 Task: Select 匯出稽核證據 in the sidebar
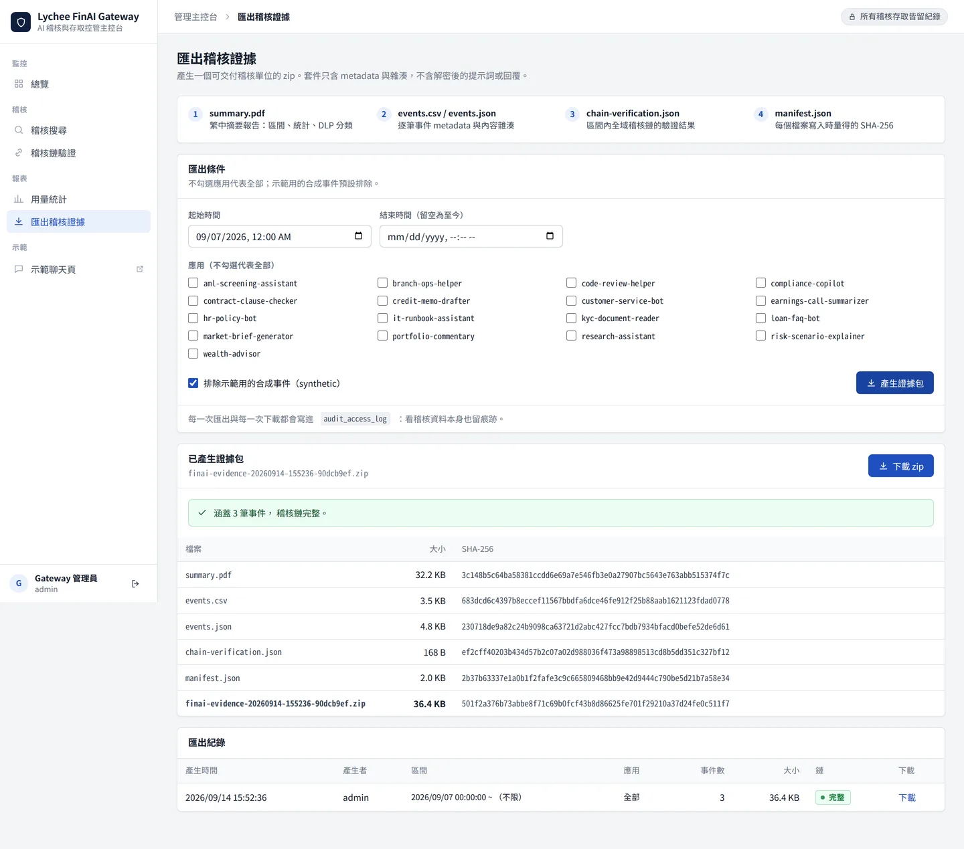78,221
